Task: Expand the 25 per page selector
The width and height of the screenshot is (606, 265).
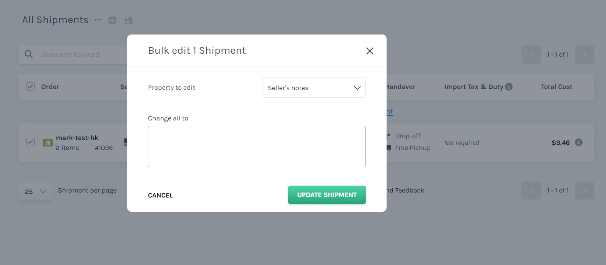Action: point(35,191)
